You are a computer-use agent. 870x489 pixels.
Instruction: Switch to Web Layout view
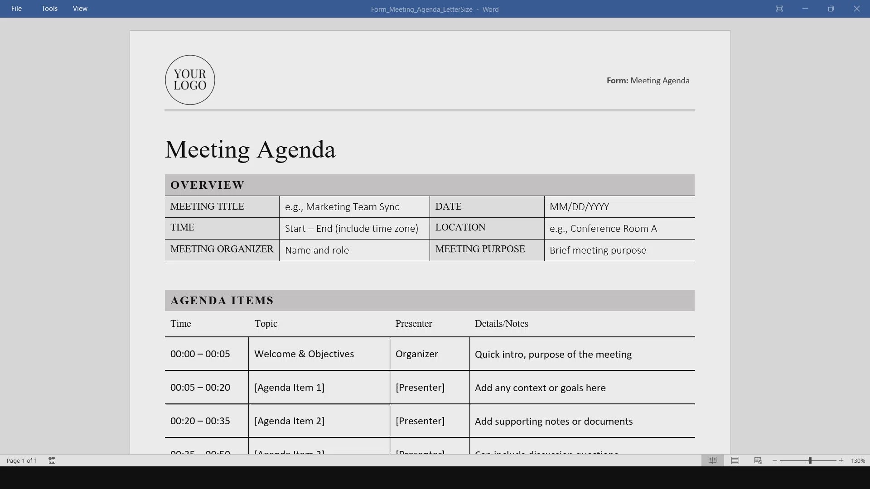pyautogui.click(x=758, y=460)
